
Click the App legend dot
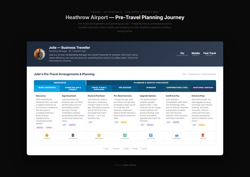click(x=104, y=148)
